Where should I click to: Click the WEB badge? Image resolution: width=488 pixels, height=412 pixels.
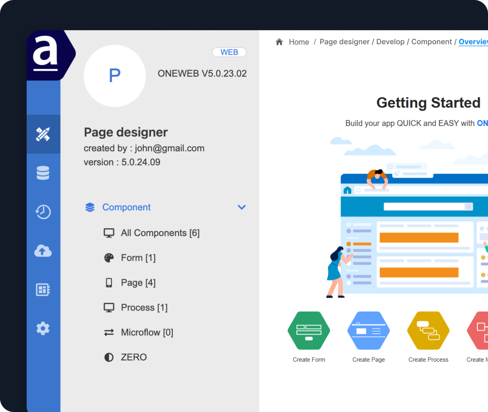point(229,52)
